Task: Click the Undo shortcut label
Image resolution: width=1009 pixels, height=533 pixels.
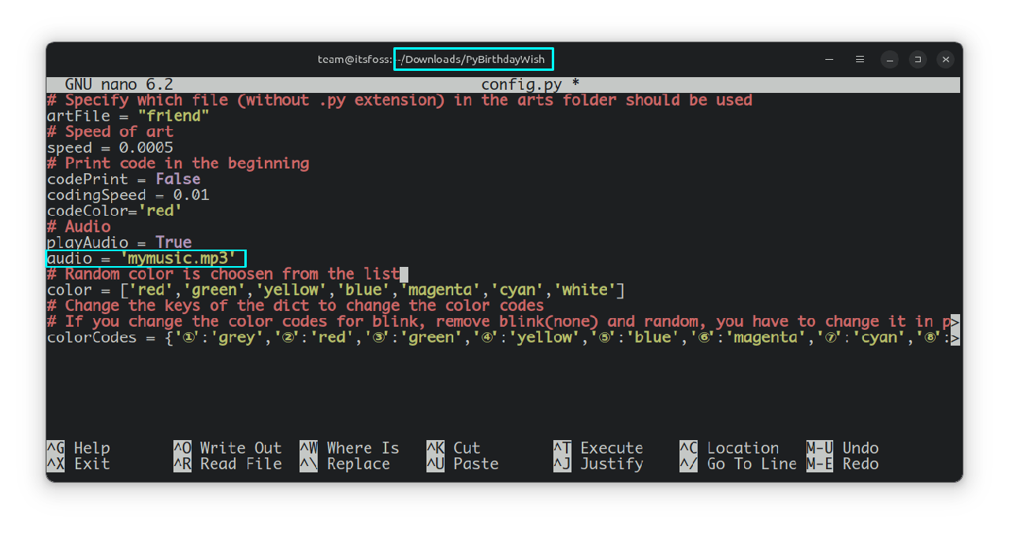Action: pyautogui.click(x=860, y=448)
